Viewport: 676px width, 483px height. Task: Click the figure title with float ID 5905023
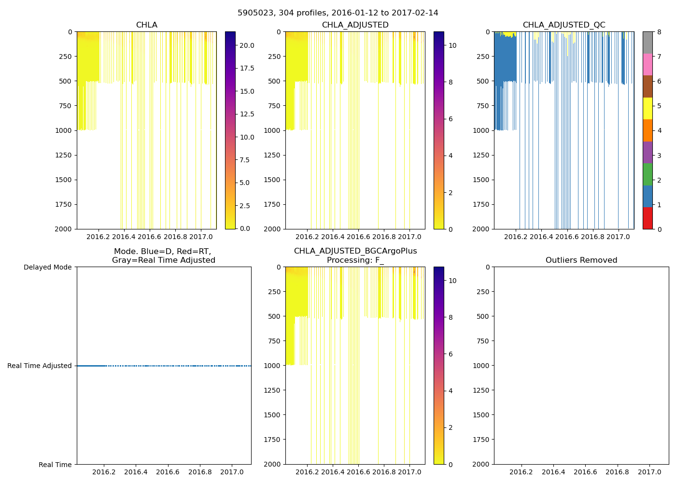(338, 13)
